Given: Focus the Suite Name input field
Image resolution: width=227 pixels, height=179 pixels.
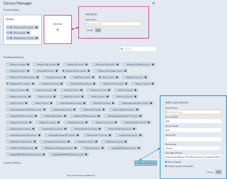Looking at the screenshot, I should 113,24.
